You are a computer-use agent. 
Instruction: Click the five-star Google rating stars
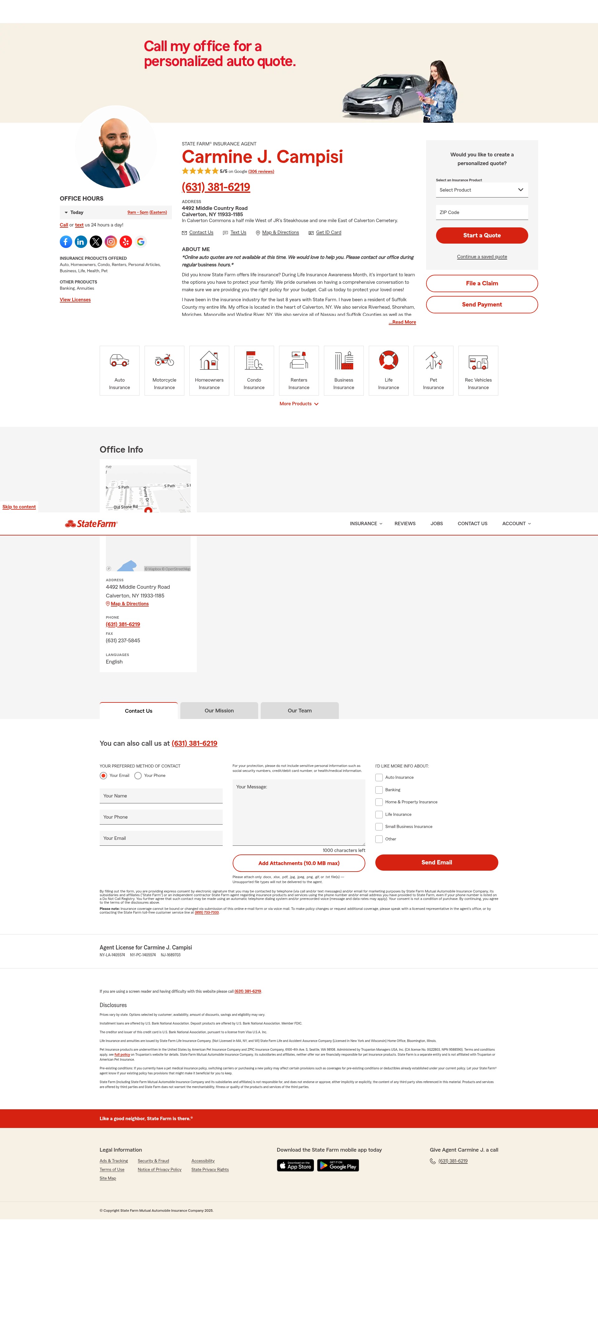(200, 171)
